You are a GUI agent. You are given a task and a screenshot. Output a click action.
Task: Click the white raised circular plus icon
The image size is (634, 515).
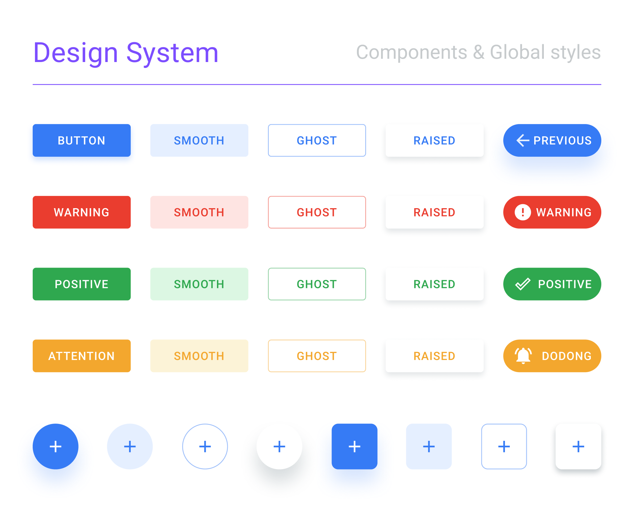[x=279, y=446]
